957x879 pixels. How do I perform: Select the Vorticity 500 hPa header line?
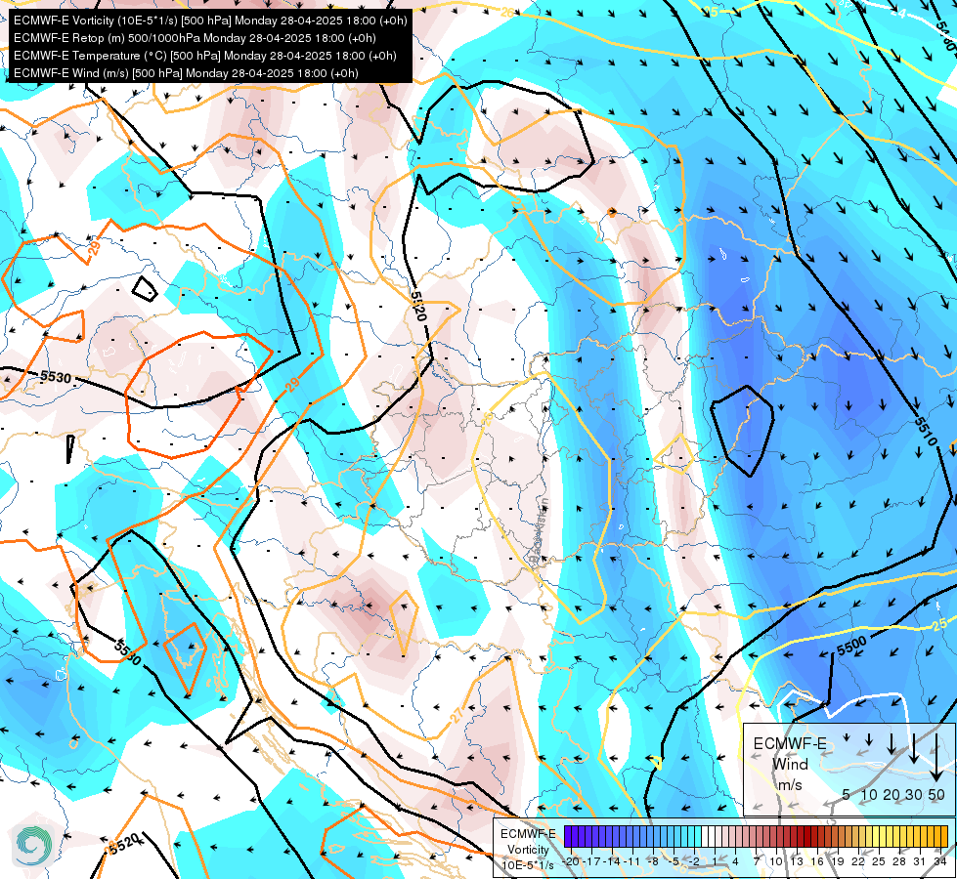[210, 21]
